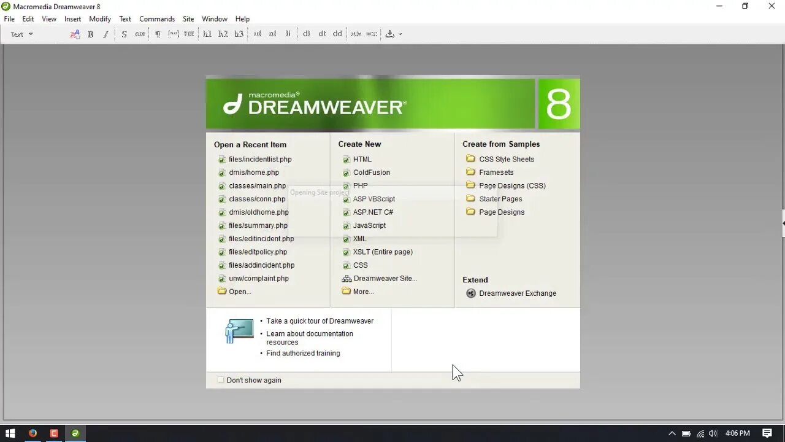This screenshot has height=442, width=785.
Task: Create a new XSLT (Entire page)
Action: click(x=383, y=252)
